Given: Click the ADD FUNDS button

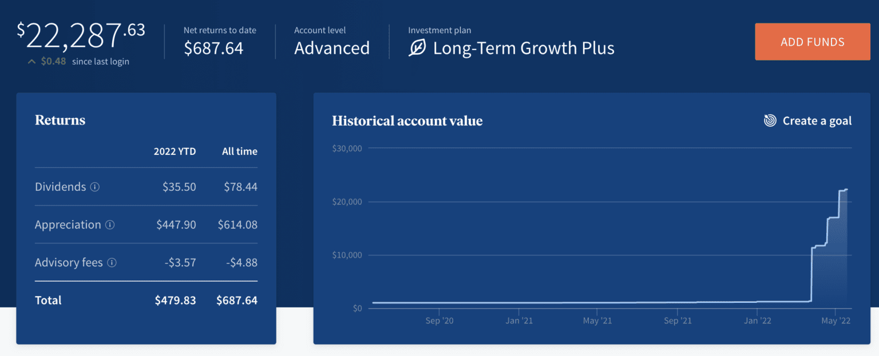Looking at the screenshot, I should click(812, 41).
